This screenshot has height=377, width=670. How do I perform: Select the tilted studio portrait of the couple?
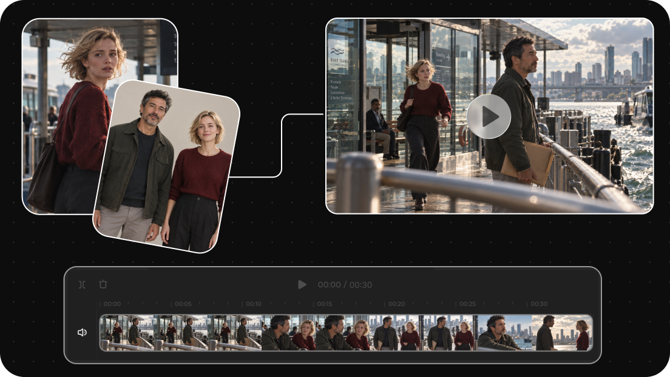coord(167,167)
